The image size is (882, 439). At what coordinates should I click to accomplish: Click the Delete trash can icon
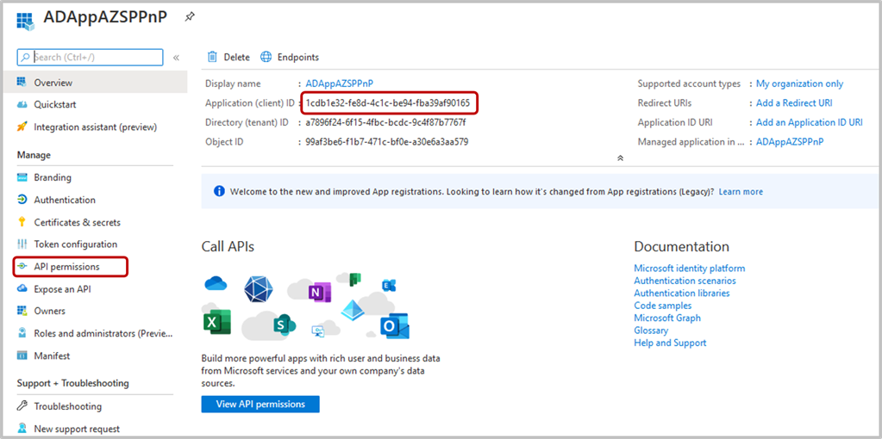[x=212, y=57]
